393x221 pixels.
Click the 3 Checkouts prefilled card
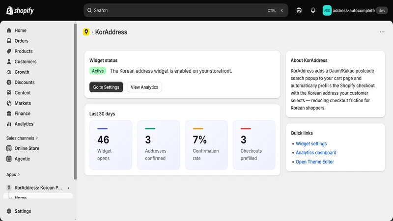[254, 145]
